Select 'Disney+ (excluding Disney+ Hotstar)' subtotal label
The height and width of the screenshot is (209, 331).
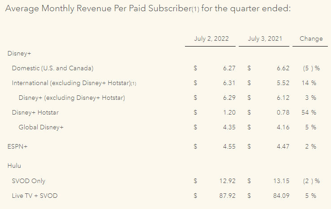coord(72,98)
